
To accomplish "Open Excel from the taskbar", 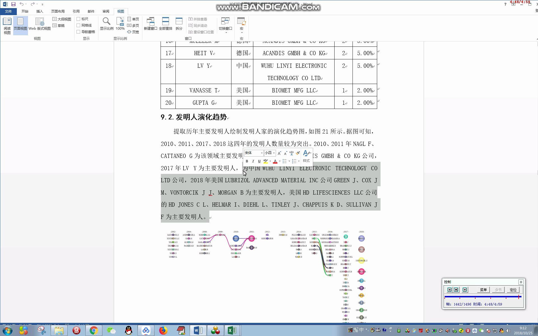I will (232, 330).
